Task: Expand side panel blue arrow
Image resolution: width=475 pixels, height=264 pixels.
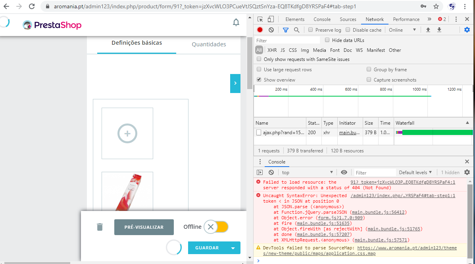Action: coord(235,84)
